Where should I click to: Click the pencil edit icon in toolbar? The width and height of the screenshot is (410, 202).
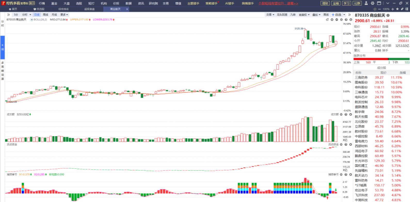click(402, 9)
